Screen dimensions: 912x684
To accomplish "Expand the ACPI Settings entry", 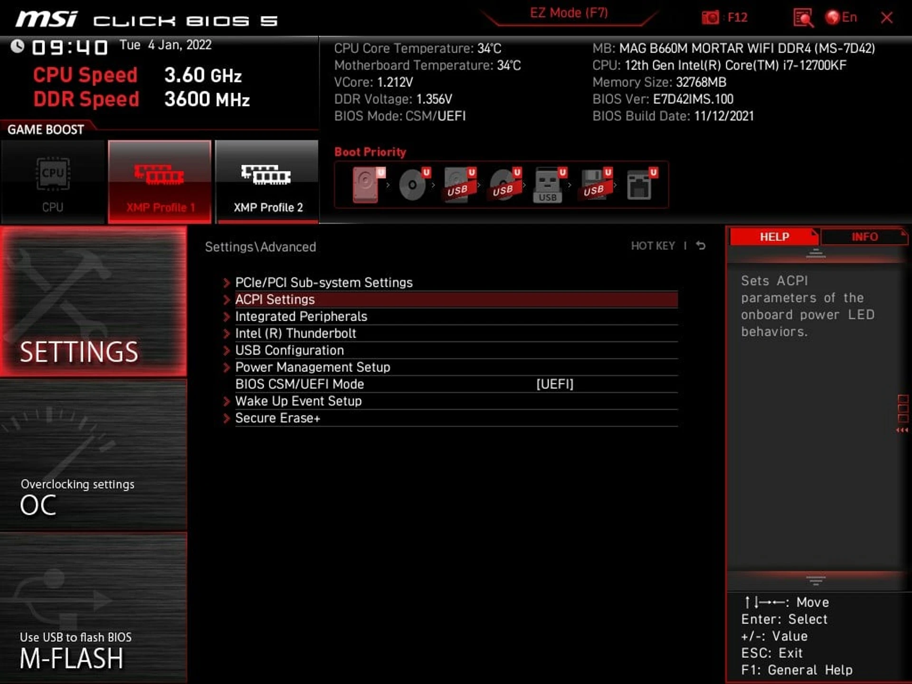I will point(456,300).
